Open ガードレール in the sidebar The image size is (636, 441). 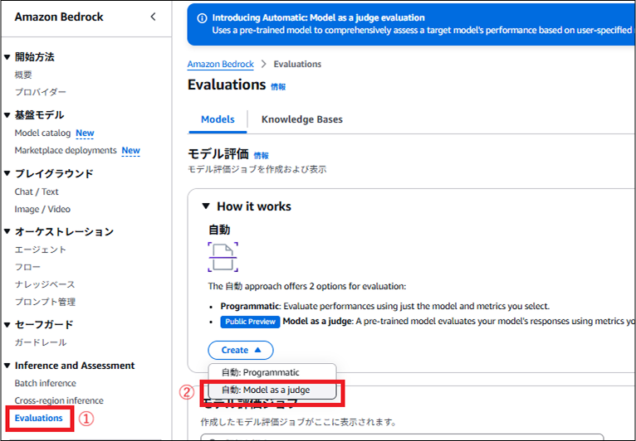tap(41, 342)
